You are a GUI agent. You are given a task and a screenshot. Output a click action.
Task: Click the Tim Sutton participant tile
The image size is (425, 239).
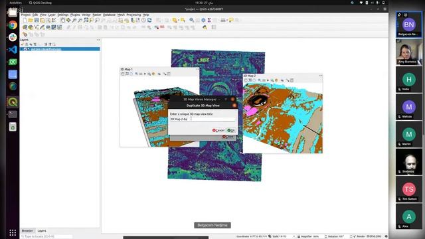(x=409, y=189)
